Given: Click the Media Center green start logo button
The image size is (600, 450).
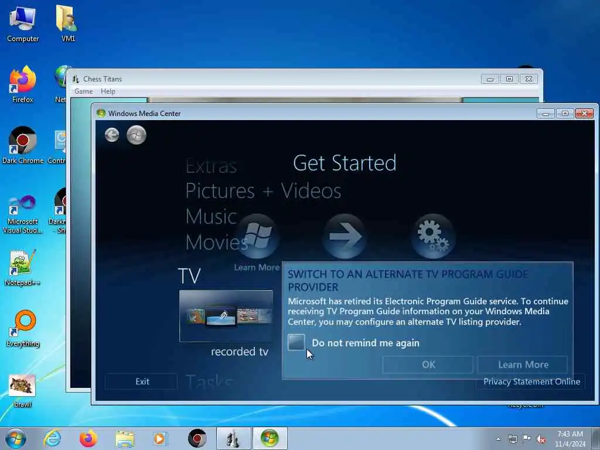Looking at the screenshot, I should pyautogui.click(x=136, y=135).
